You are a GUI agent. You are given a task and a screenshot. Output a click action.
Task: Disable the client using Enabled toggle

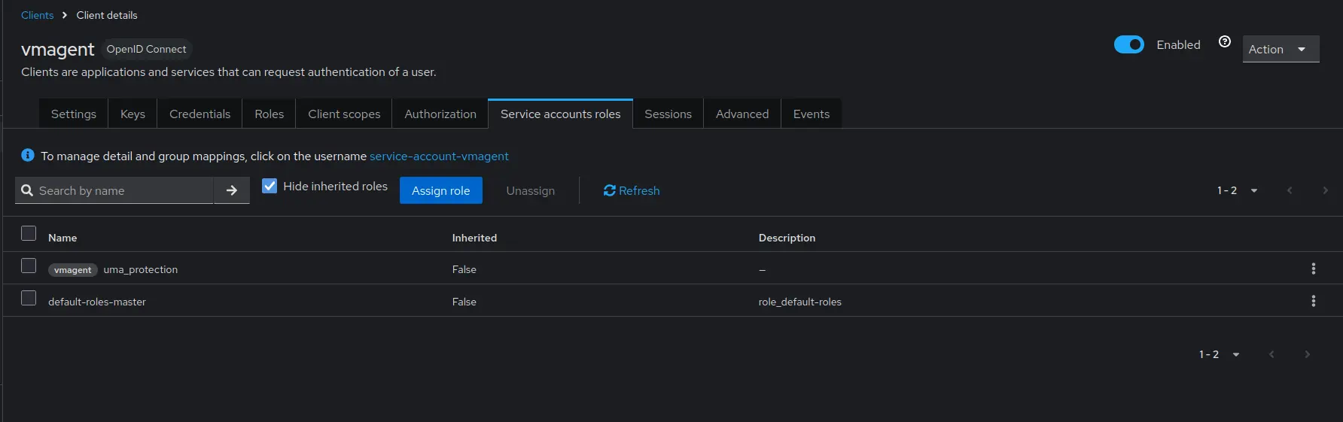(x=1128, y=45)
